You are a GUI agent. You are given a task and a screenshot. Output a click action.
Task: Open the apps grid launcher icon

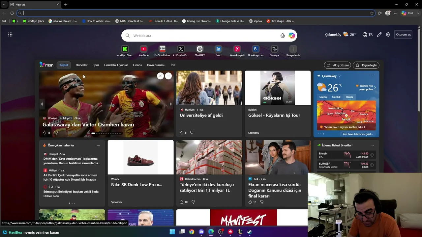click(10, 35)
